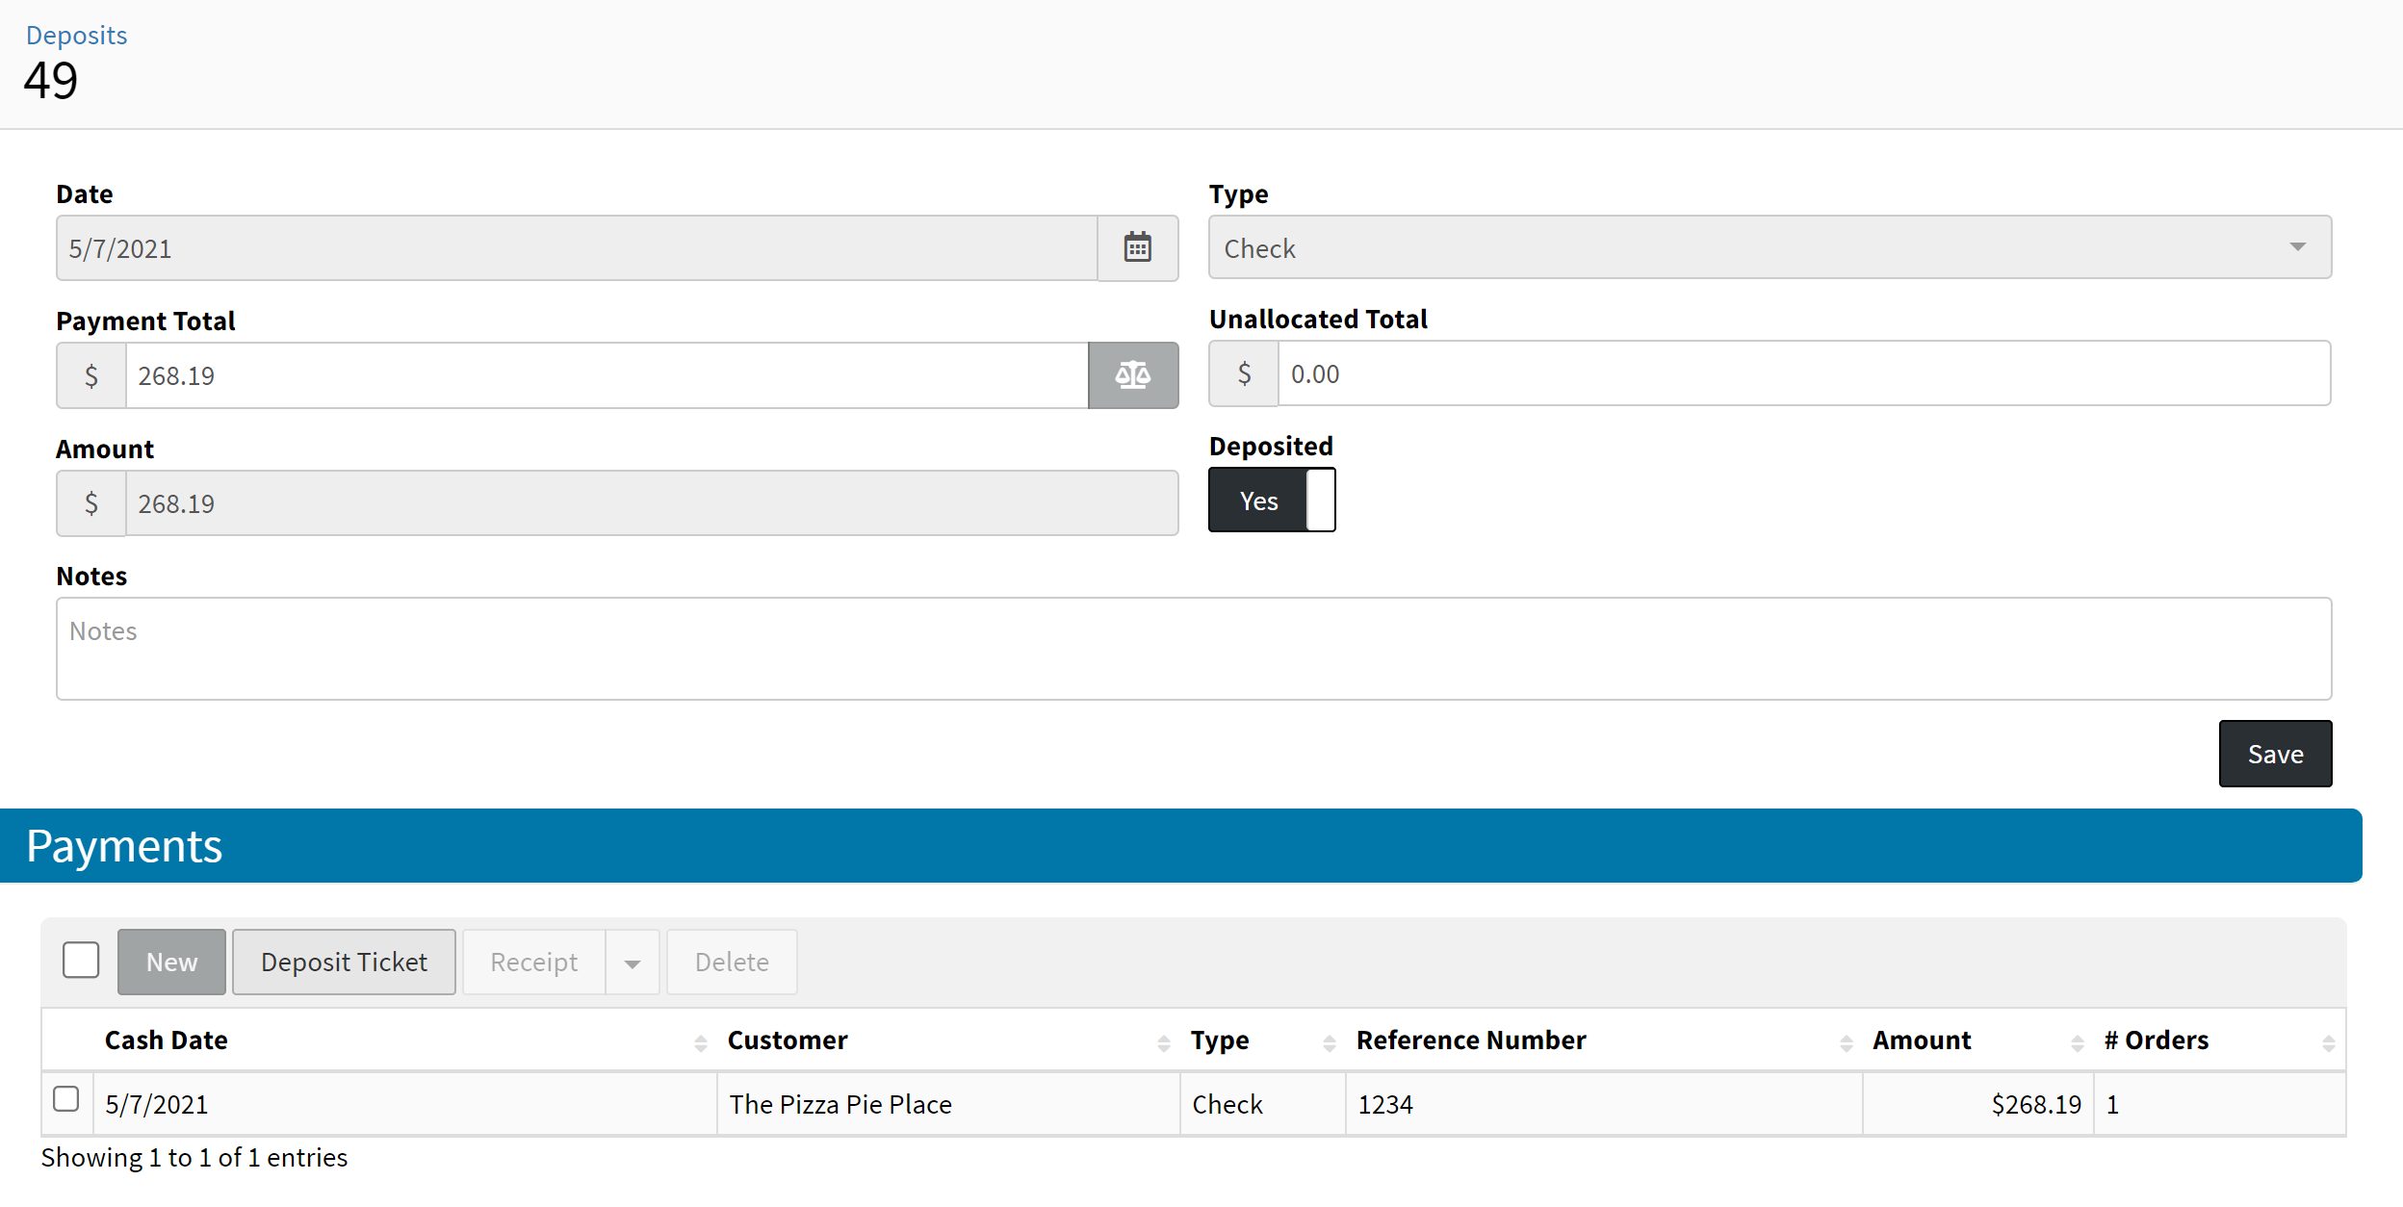The width and height of the screenshot is (2403, 1207).
Task: Go to Deposits breadcrumb link
Action: click(76, 35)
